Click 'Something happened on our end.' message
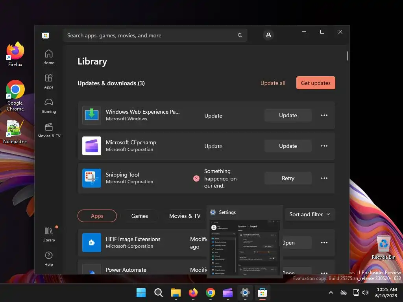The image size is (403, 302). coord(220,179)
